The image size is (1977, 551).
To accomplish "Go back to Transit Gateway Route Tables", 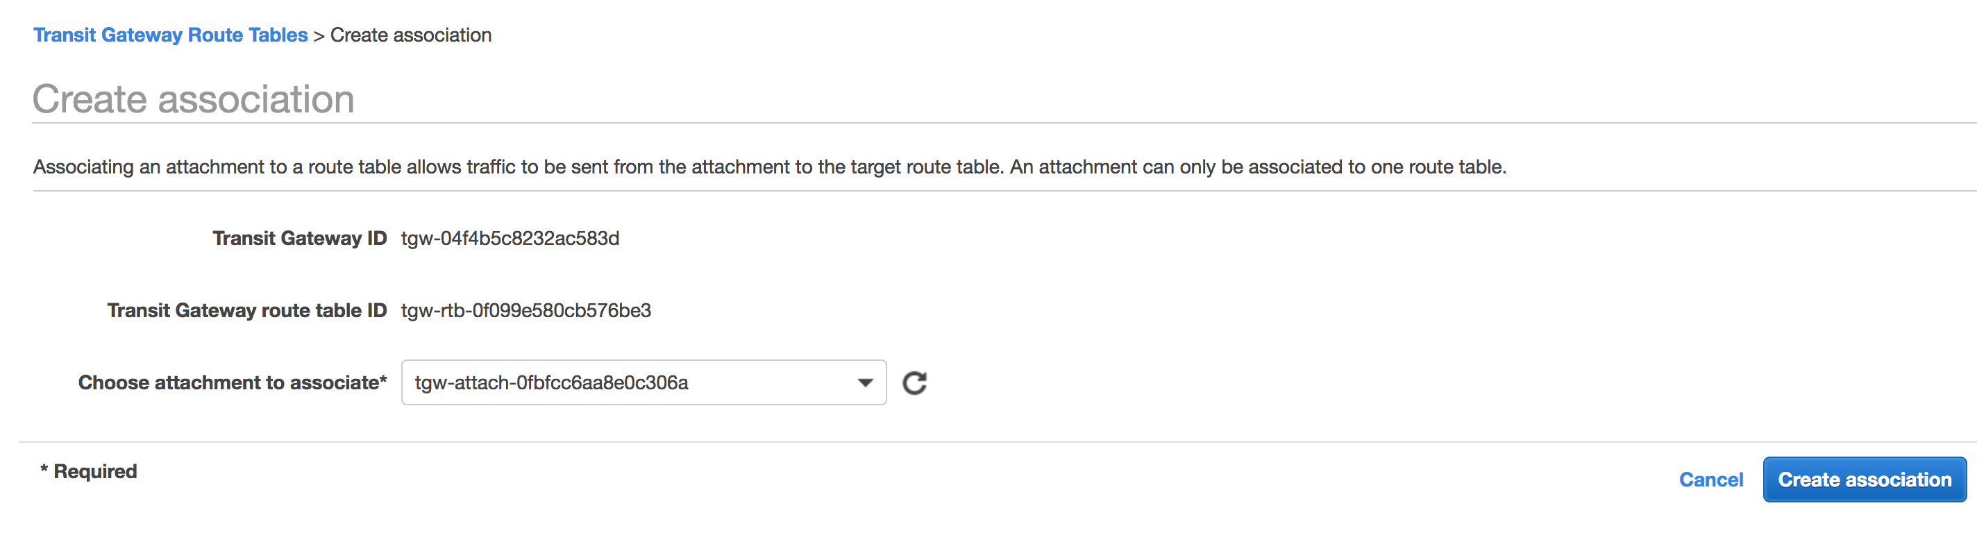I will click(x=170, y=35).
